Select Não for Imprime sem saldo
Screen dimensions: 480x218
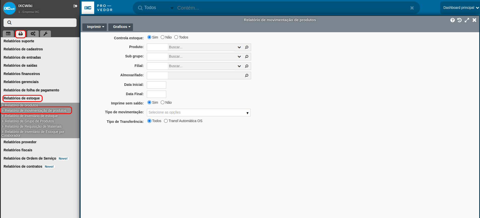[x=163, y=102]
